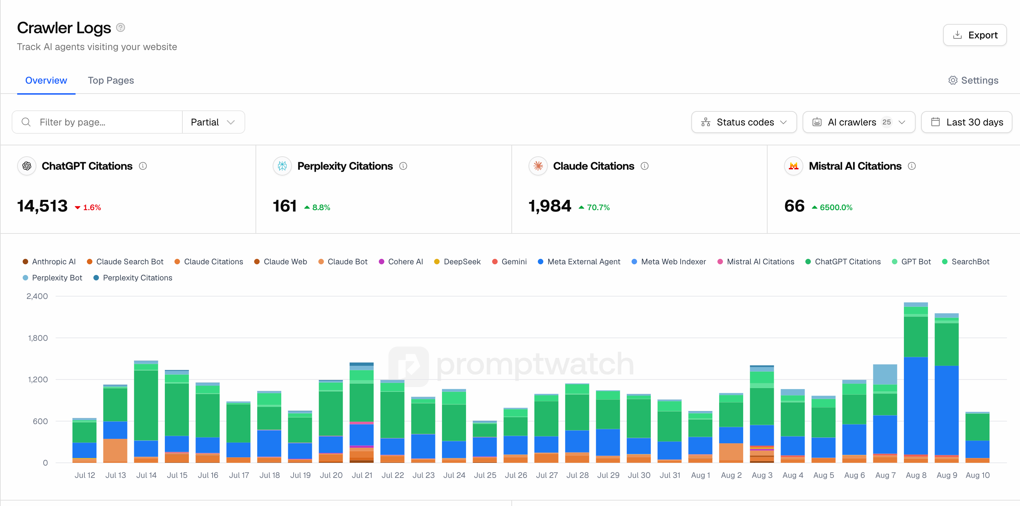Click the Mistral AI Citations info icon

point(912,166)
